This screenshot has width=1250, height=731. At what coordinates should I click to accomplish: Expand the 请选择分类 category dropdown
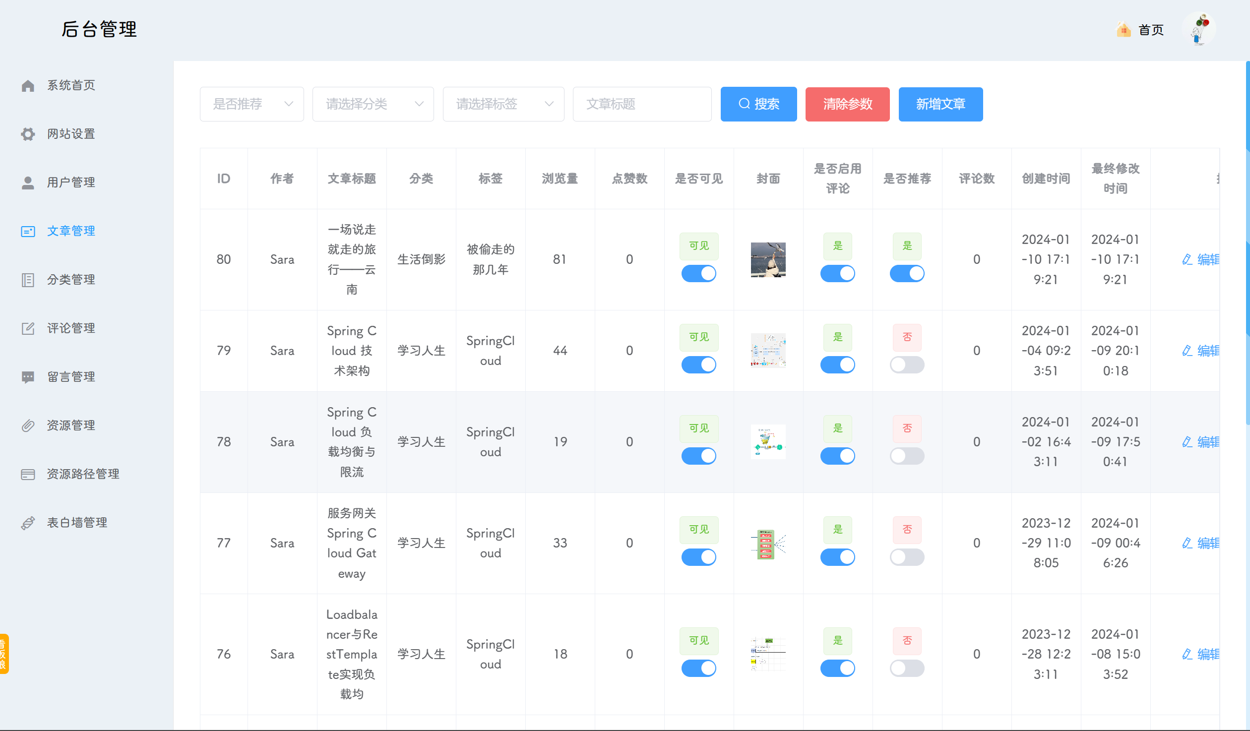[x=373, y=104]
